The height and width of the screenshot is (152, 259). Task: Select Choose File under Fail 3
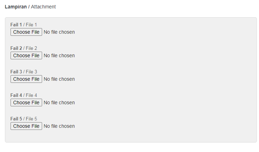pyautogui.click(x=26, y=79)
